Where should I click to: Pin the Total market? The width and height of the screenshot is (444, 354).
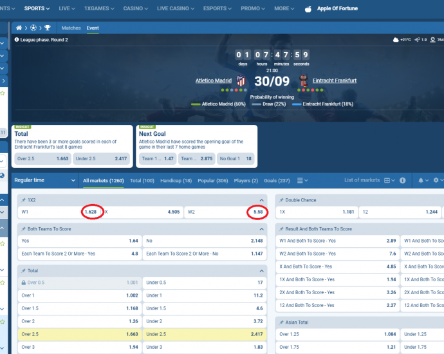(24, 271)
